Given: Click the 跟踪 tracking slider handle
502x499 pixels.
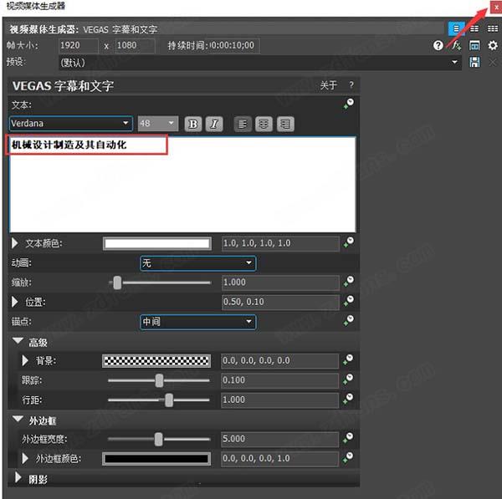Looking at the screenshot, I should (159, 380).
